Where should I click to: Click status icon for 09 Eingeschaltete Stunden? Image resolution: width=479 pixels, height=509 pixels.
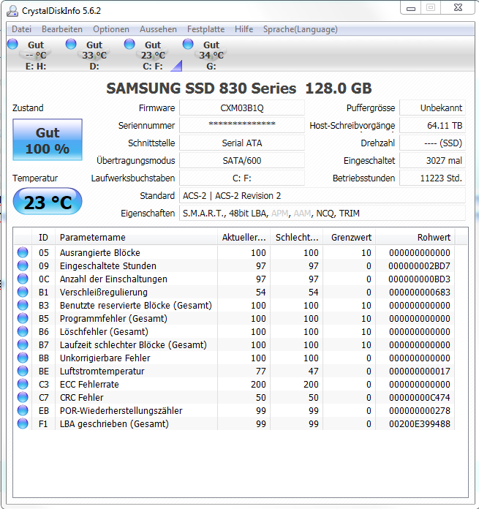23,265
